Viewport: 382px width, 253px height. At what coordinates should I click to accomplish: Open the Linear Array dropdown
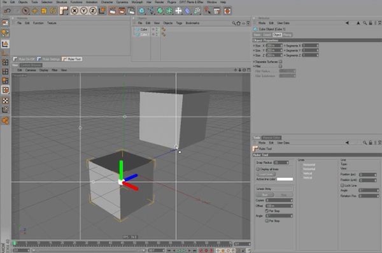(274, 189)
